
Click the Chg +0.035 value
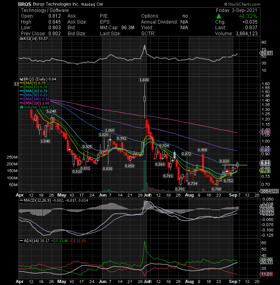tap(250, 22)
